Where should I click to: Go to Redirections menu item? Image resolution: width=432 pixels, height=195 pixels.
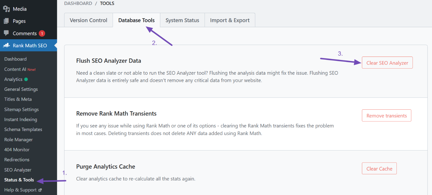17,160
